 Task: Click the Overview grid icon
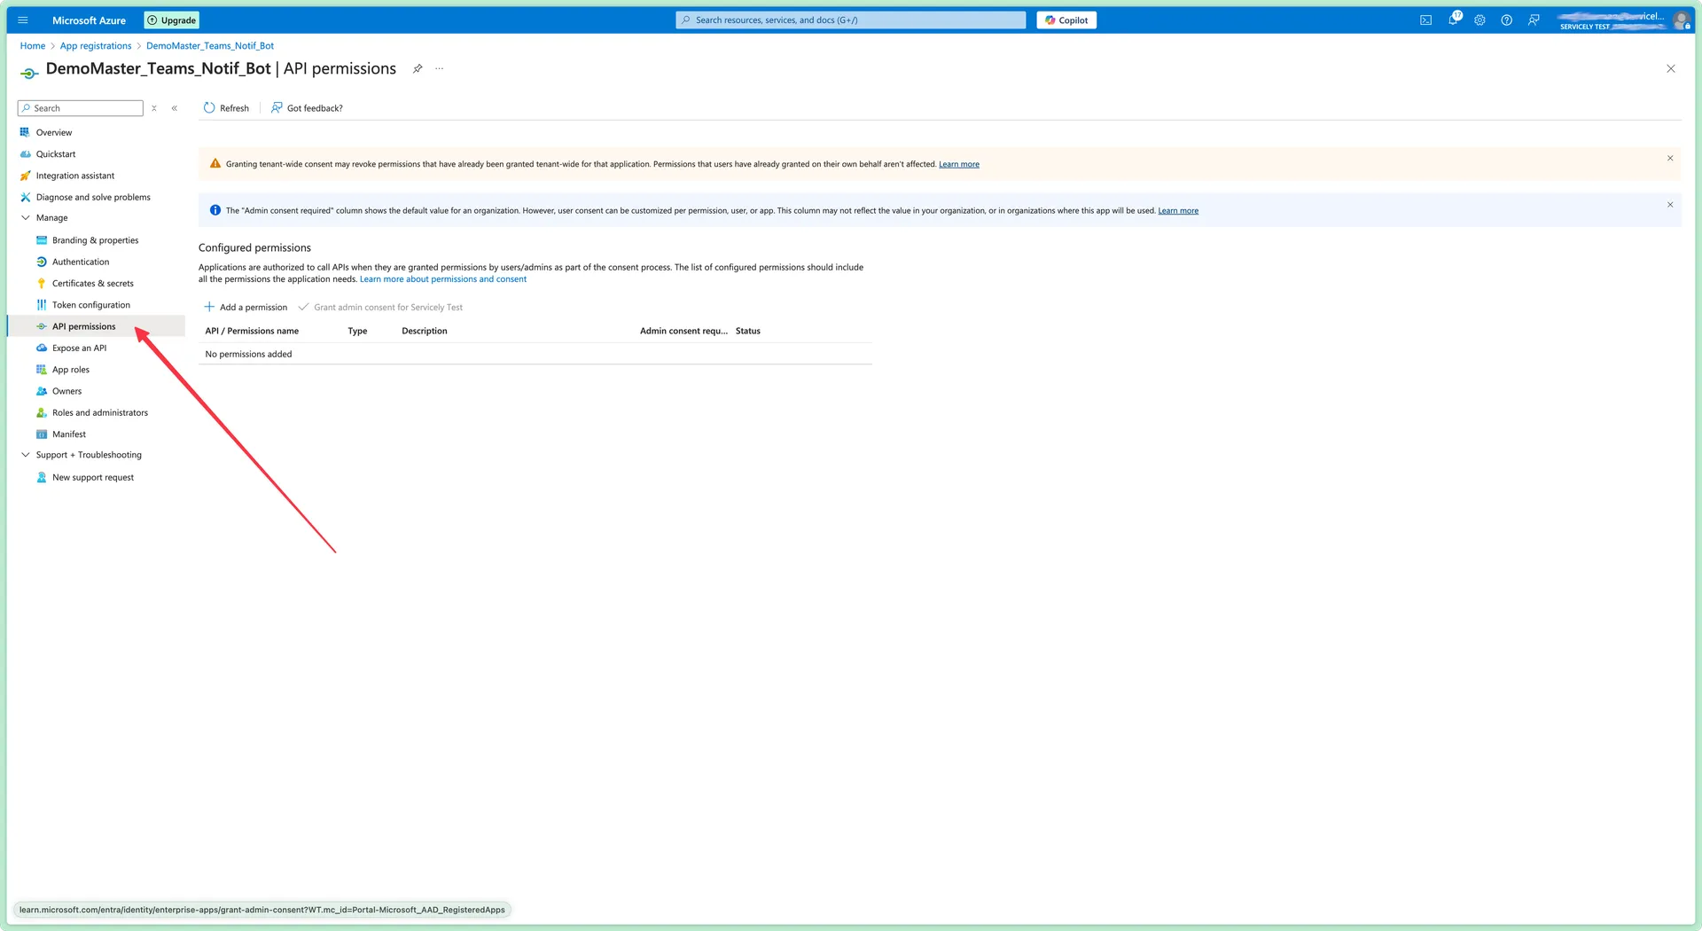(25, 132)
